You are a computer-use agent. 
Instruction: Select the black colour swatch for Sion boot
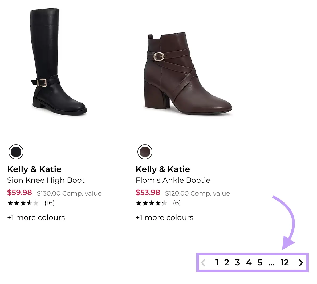point(16,152)
